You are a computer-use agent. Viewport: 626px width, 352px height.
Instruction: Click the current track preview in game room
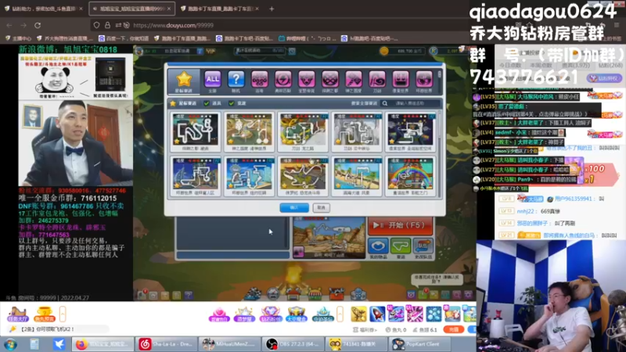point(329,238)
